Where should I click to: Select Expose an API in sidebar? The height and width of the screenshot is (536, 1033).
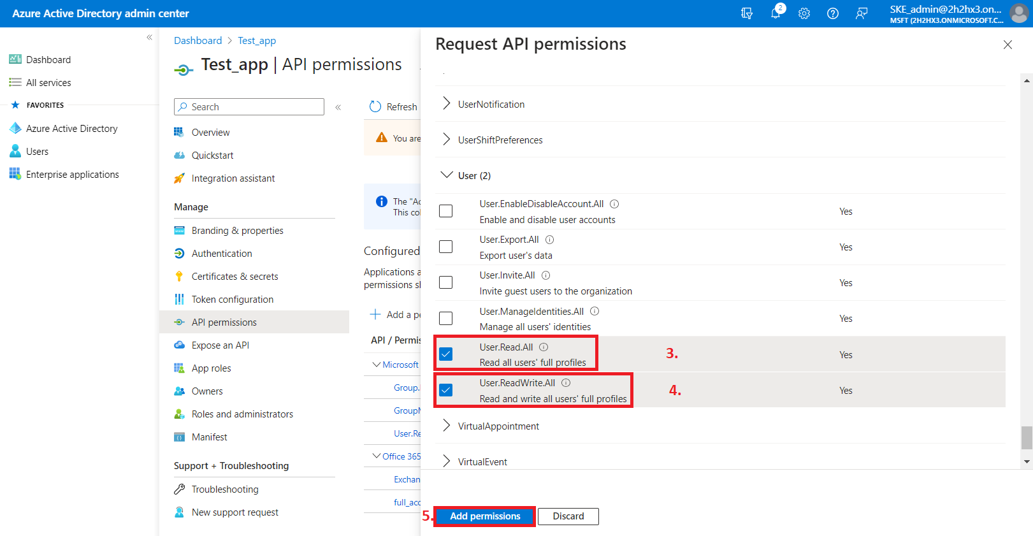220,345
